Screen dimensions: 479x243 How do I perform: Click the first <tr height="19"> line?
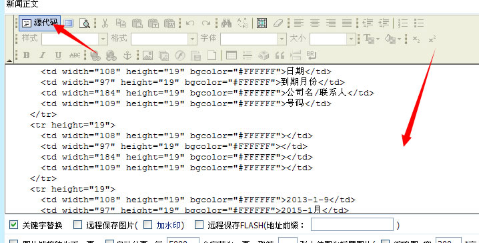(x=73, y=125)
